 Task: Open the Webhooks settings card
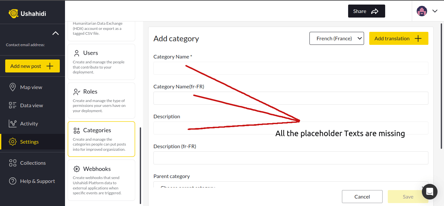(101, 180)
